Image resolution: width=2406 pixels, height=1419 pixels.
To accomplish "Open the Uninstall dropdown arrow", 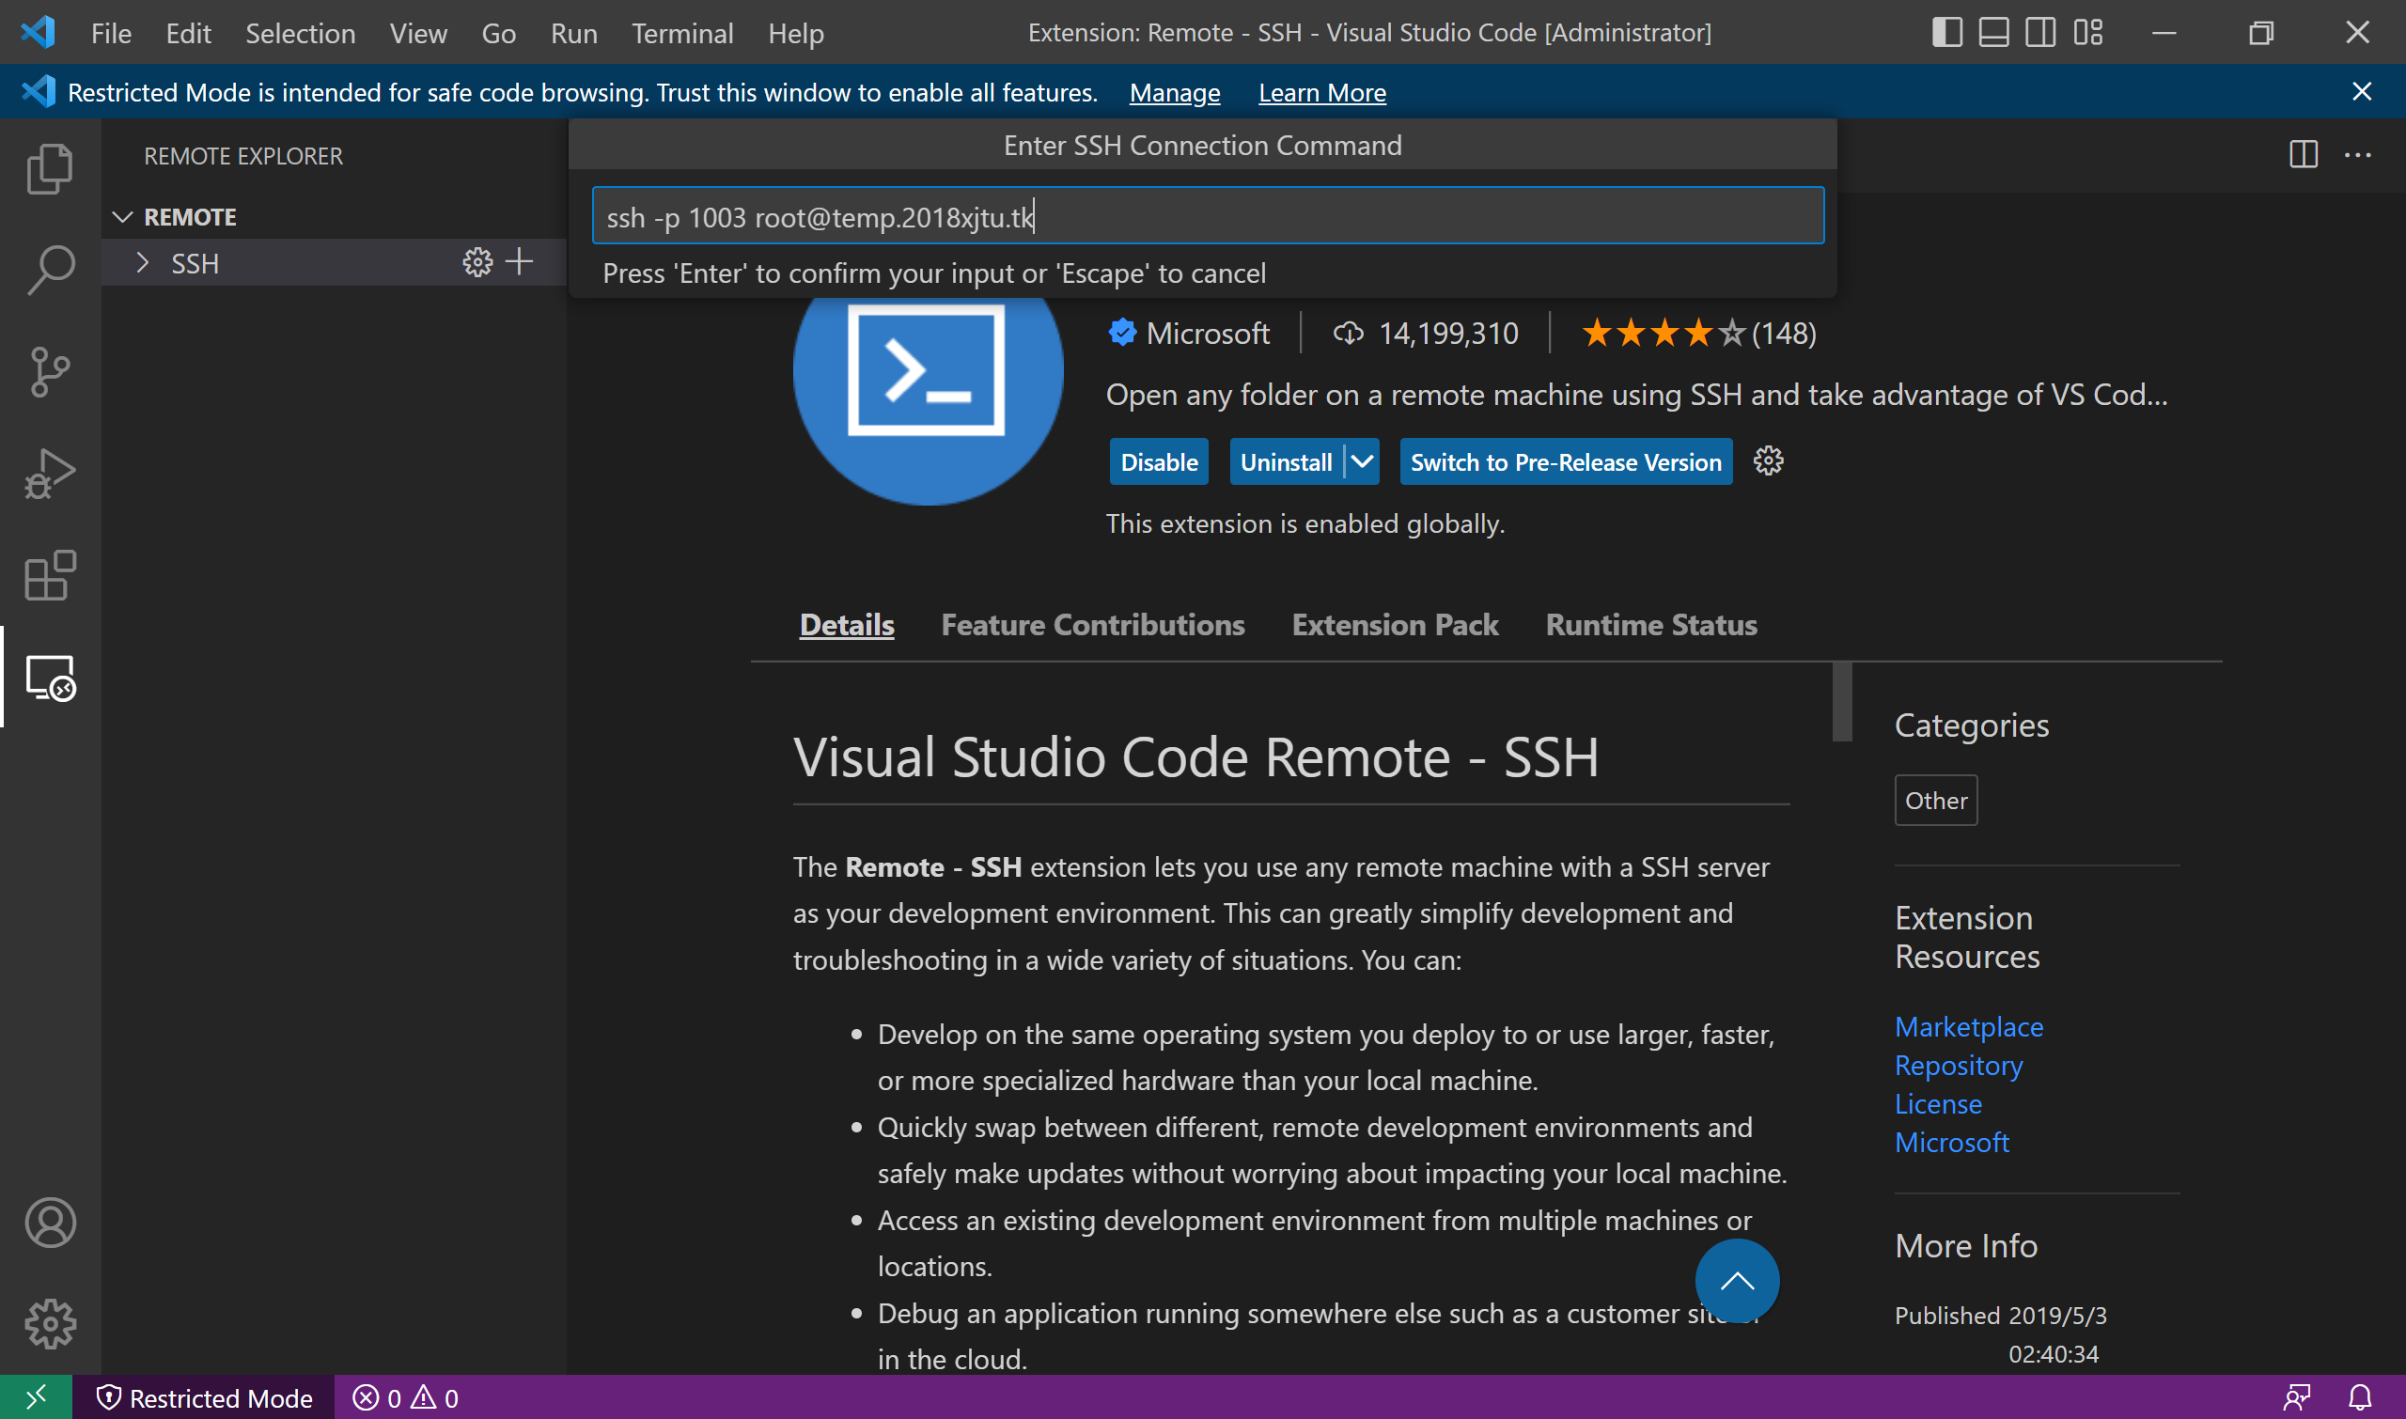I will coord(1362,461).
